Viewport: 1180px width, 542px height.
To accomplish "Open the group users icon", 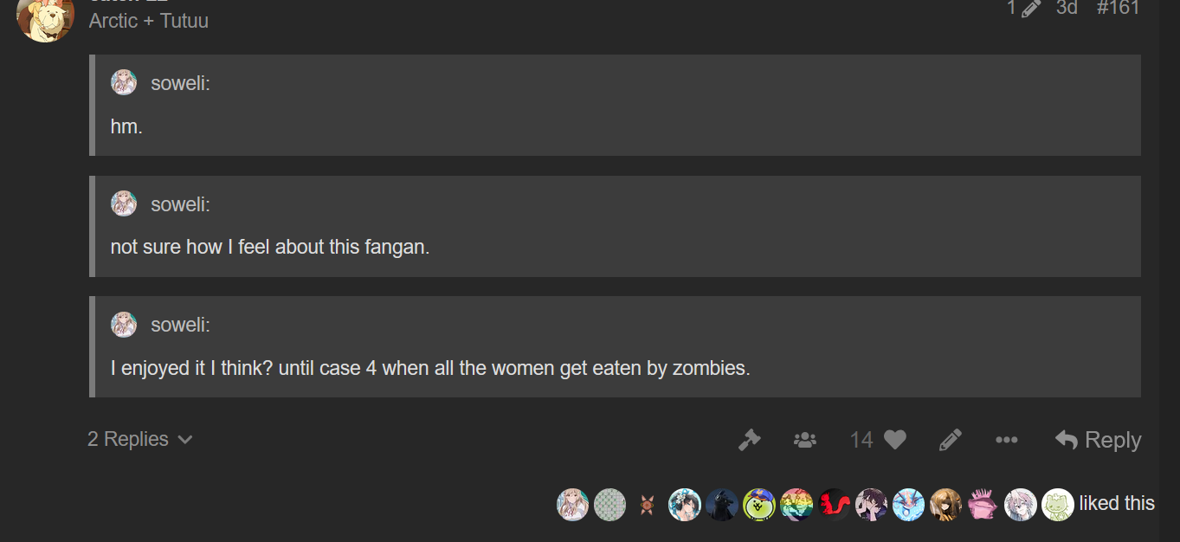I will (x=805, y=440).
